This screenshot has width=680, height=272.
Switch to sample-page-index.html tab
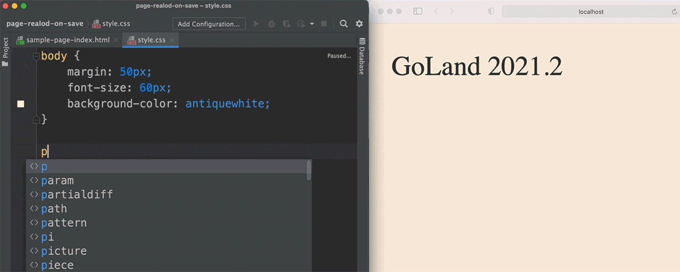coord(68,40)
